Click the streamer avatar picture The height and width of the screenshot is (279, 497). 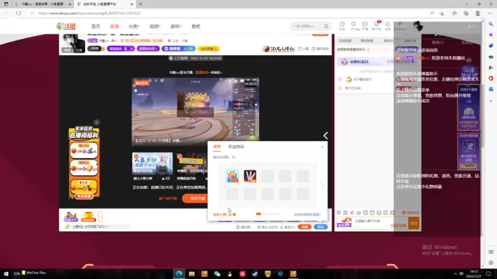pos(73,43)
